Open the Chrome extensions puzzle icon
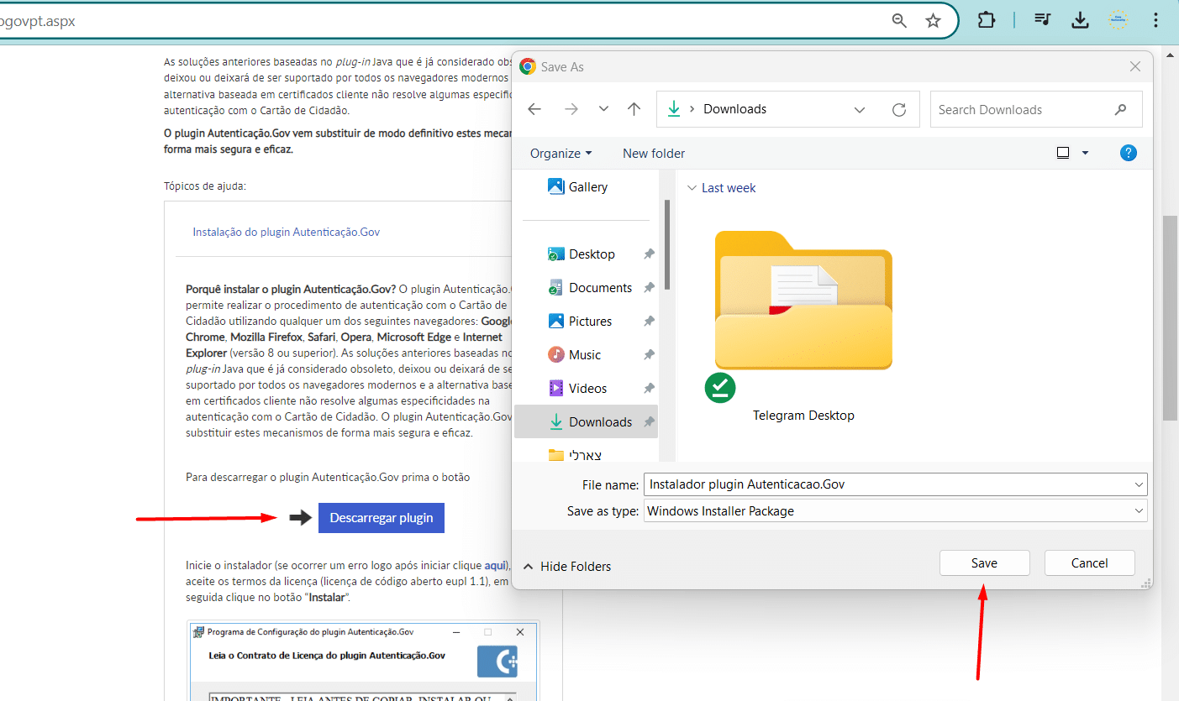 click(x=987, y=20)
